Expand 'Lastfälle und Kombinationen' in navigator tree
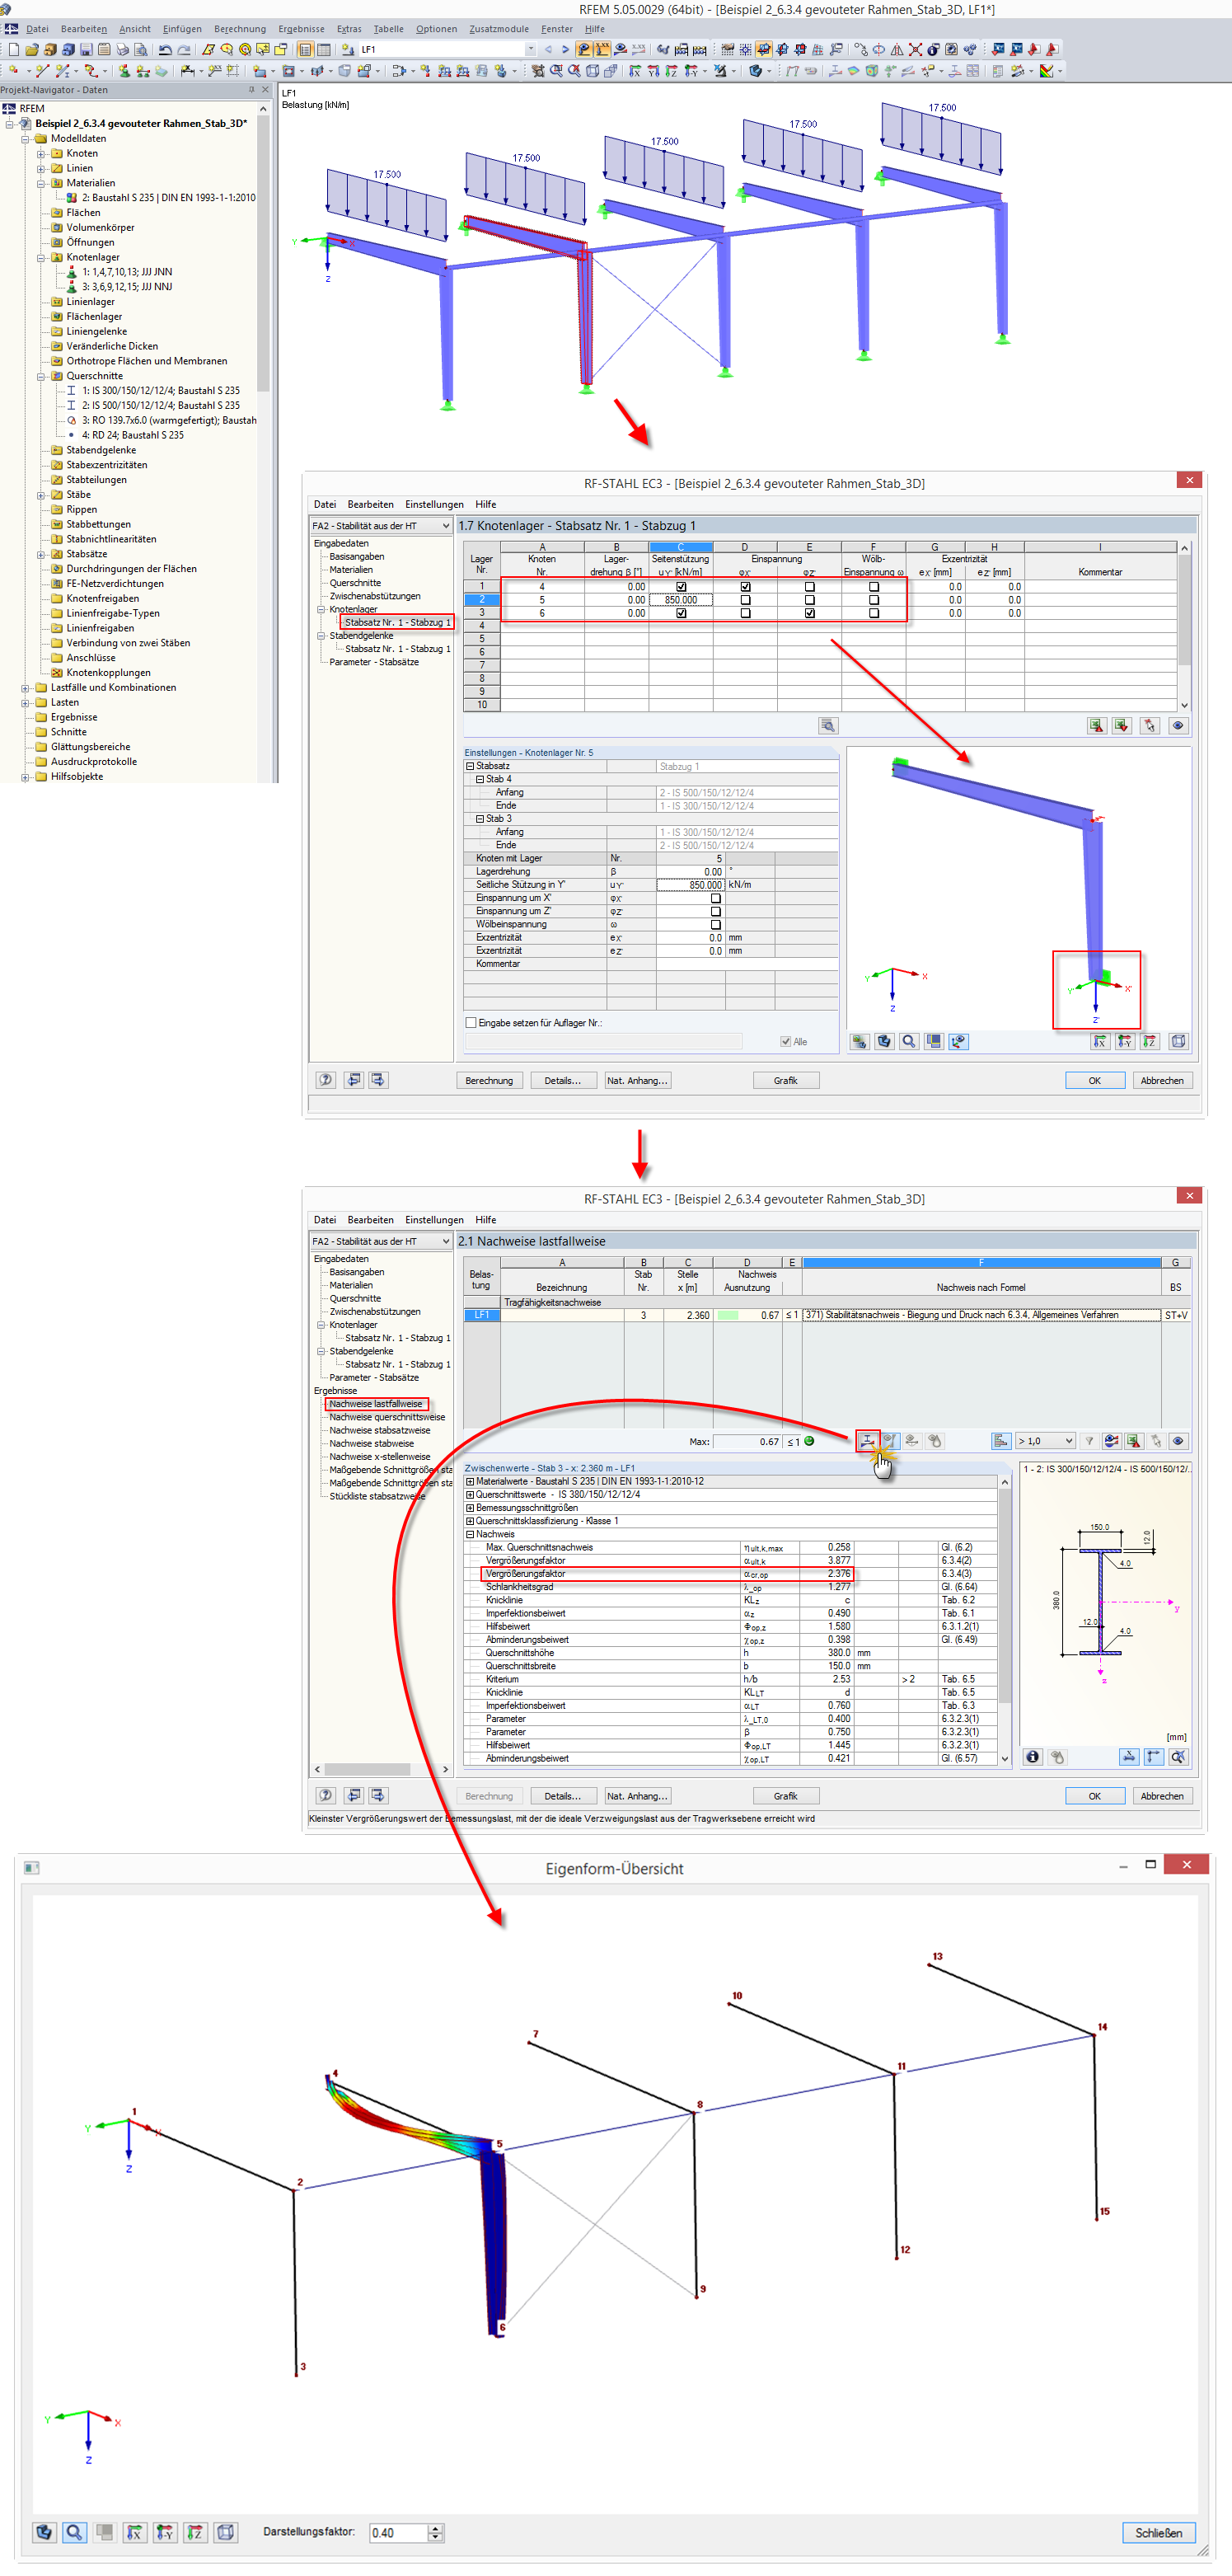This screenshot has height=2576, width=1232. pos(25,688)
